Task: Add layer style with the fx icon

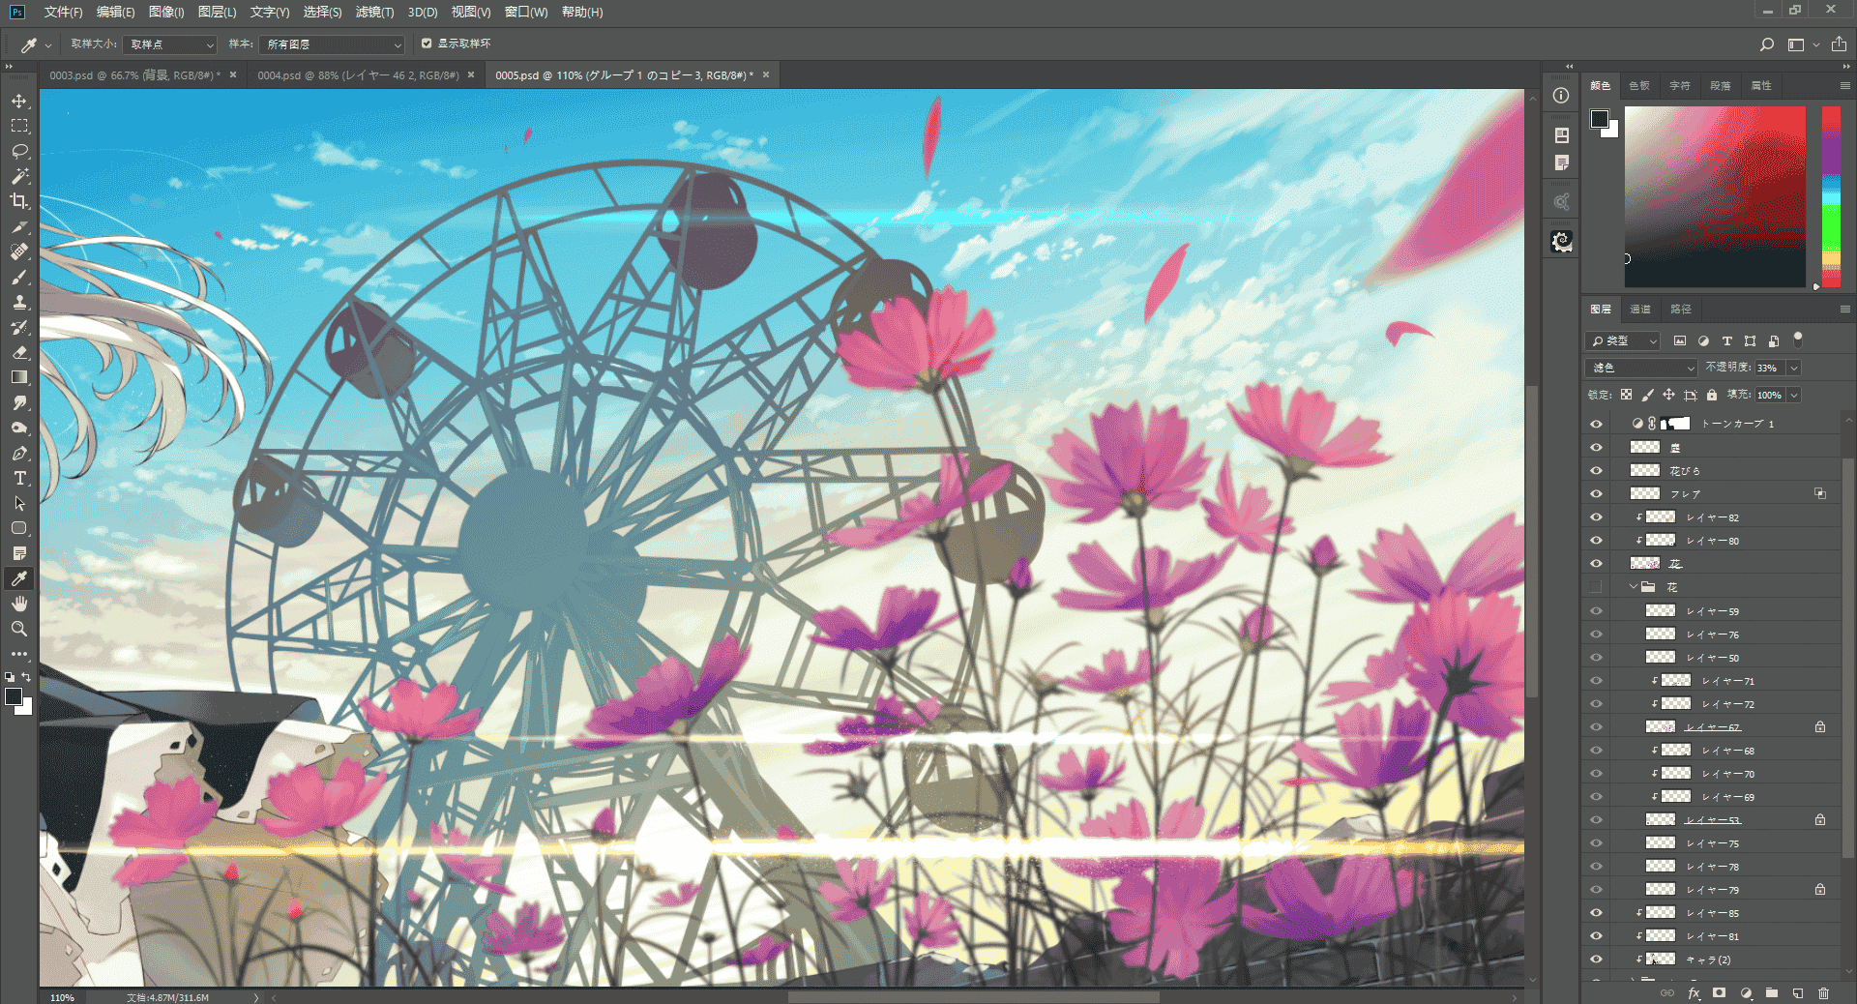Action: 1694,993
